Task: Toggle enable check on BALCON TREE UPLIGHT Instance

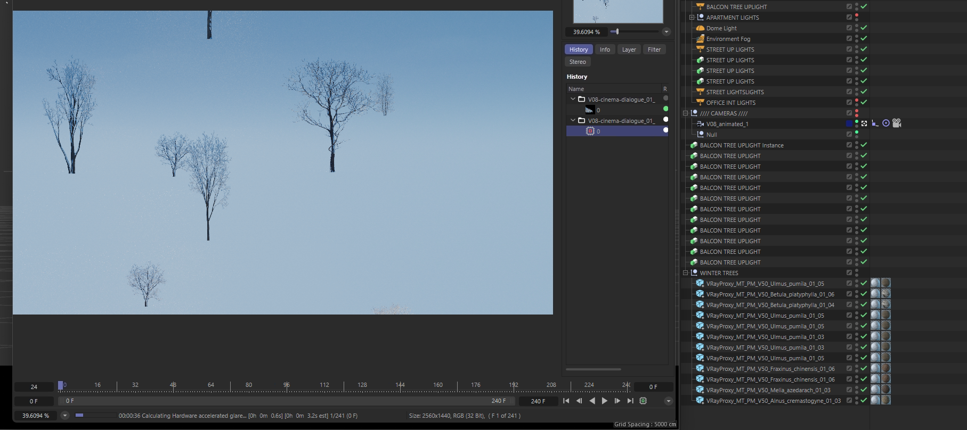Action: tap(864, 145)
